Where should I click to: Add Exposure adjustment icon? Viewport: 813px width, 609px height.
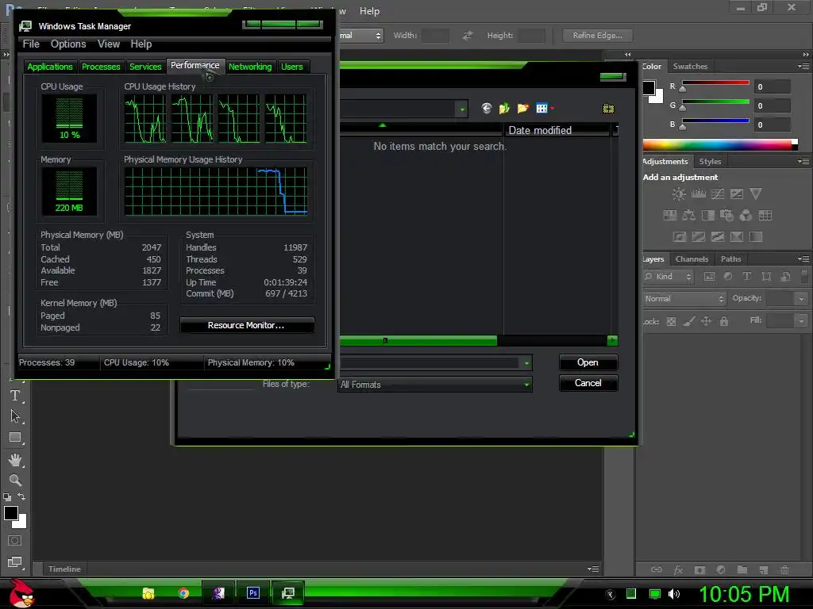[737, 194]
